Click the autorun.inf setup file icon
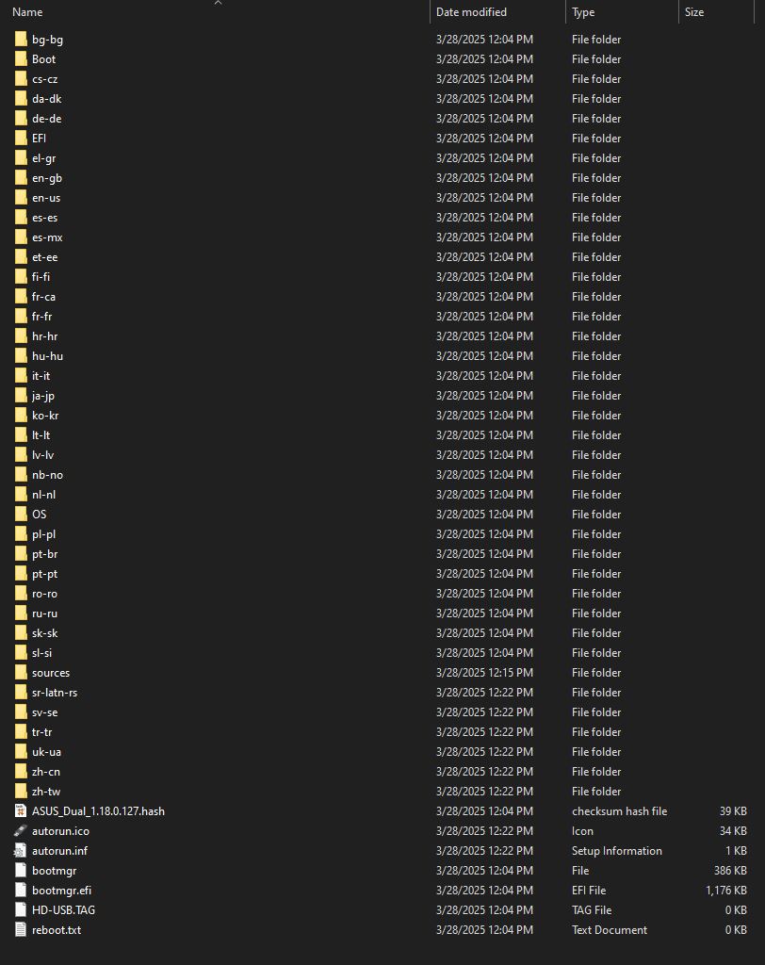 point(22,851)
